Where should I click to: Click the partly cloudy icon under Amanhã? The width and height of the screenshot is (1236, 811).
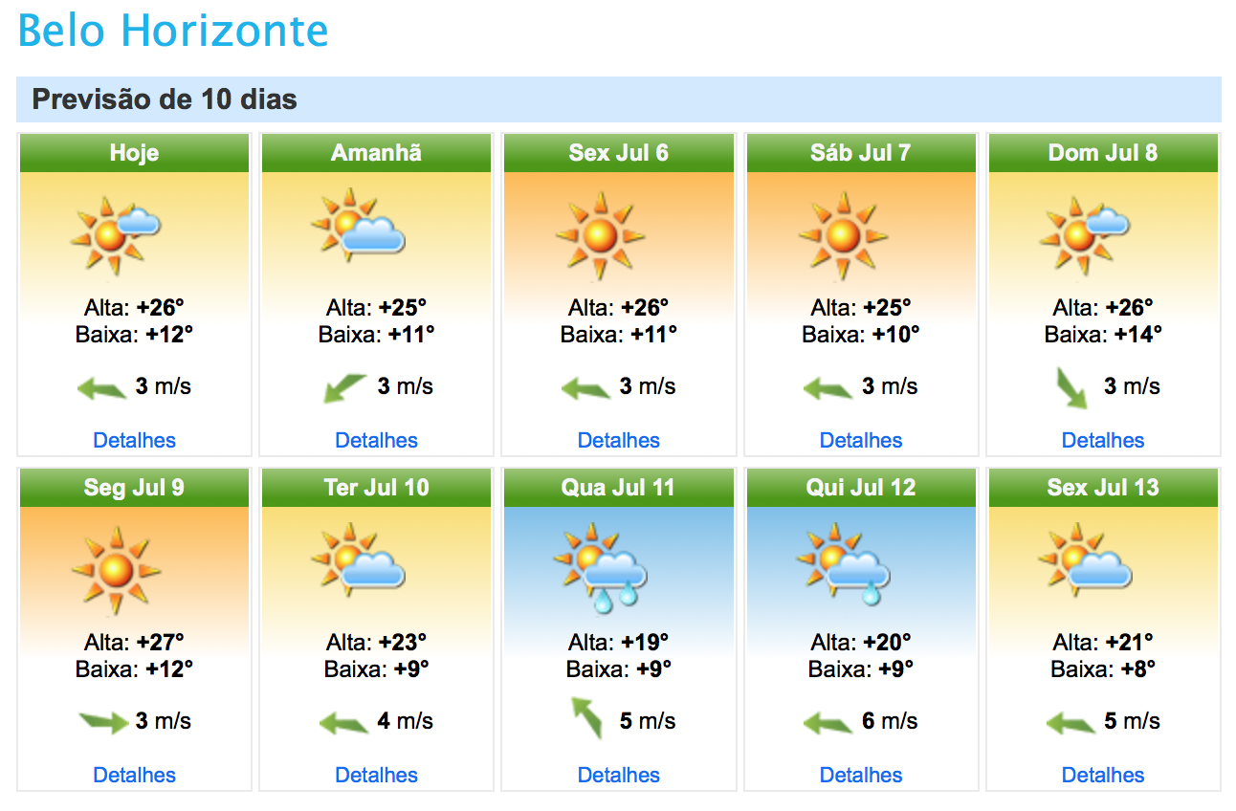pyautogui.click(x=358, y=226)
